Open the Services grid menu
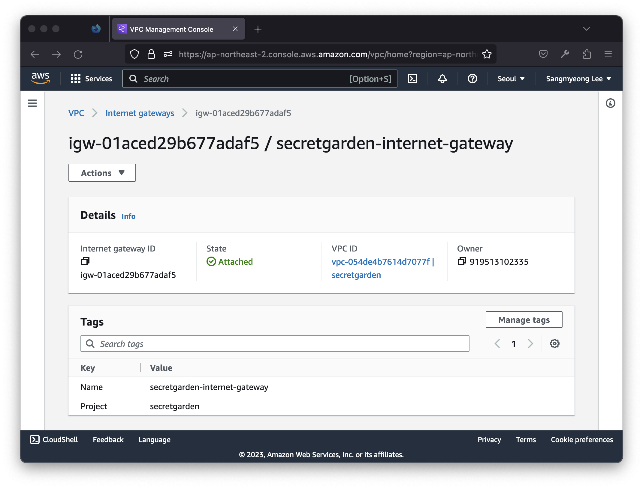Viewport: 643px width, 488px height. [91, 79]
